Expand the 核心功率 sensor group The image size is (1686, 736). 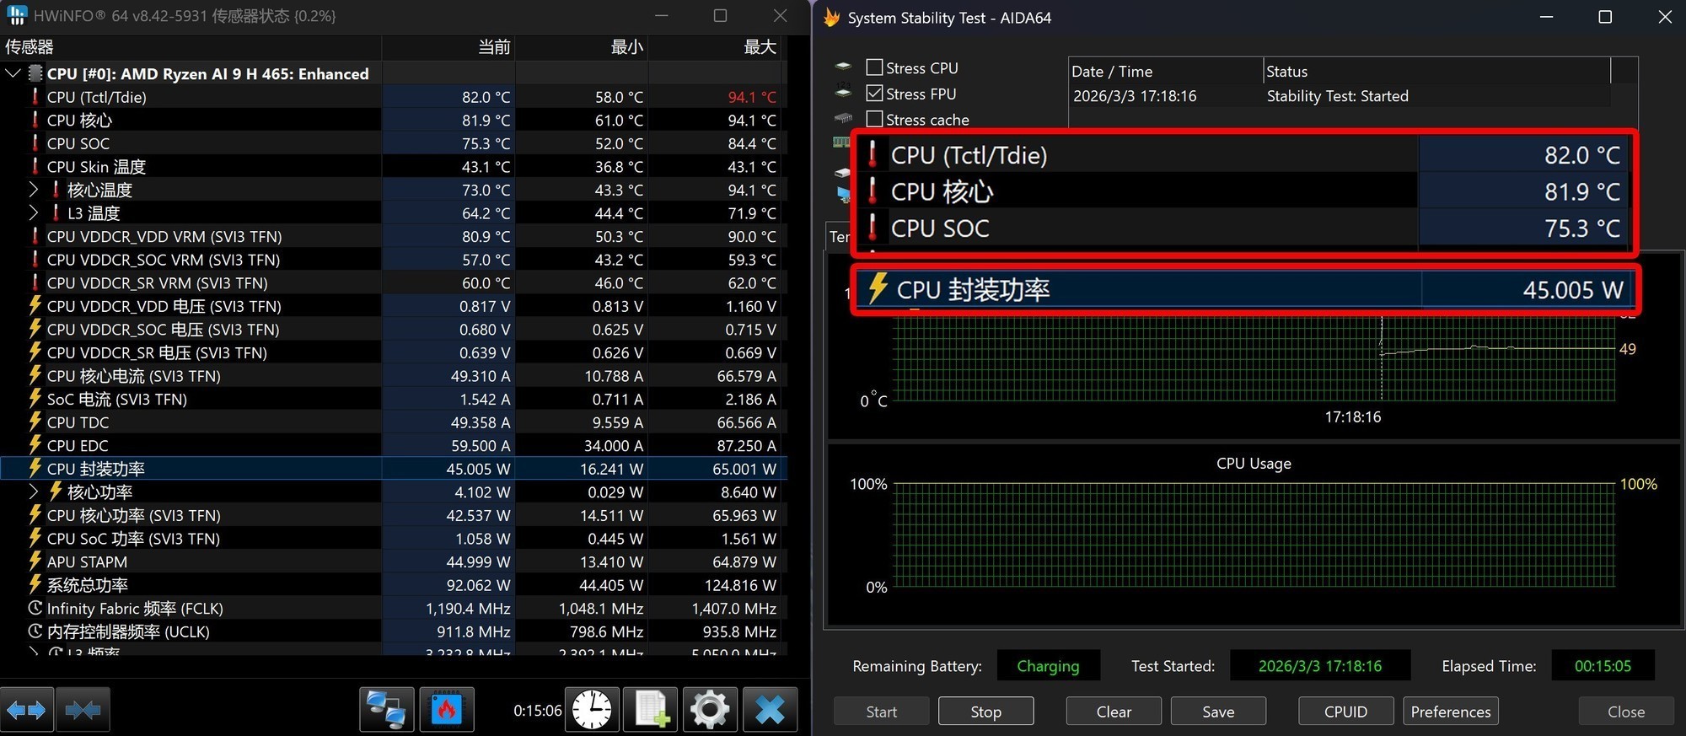(x=34, y=492)
